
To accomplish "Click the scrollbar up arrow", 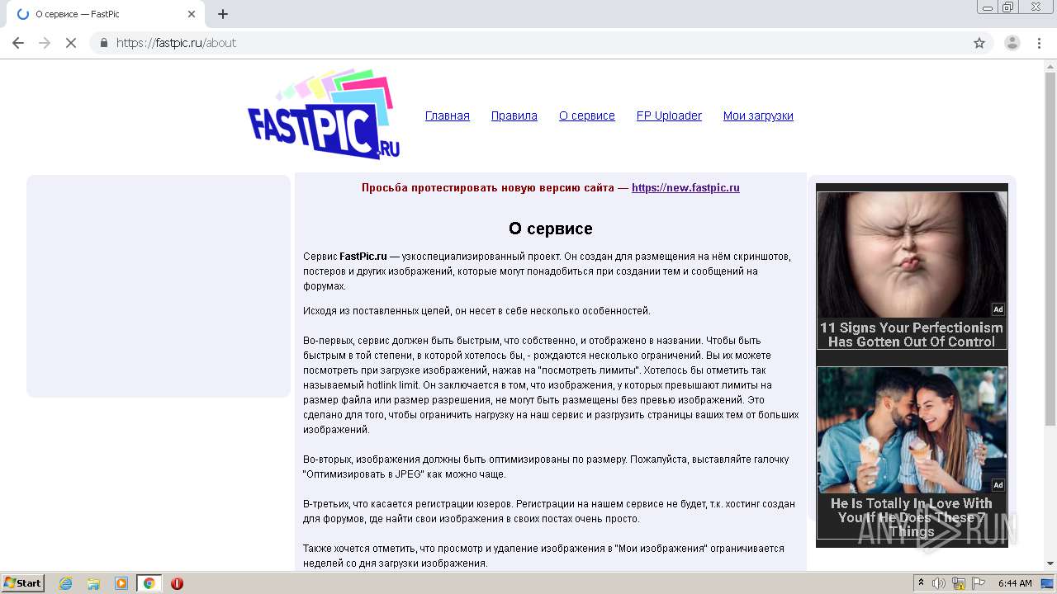I will point(1050,65).
